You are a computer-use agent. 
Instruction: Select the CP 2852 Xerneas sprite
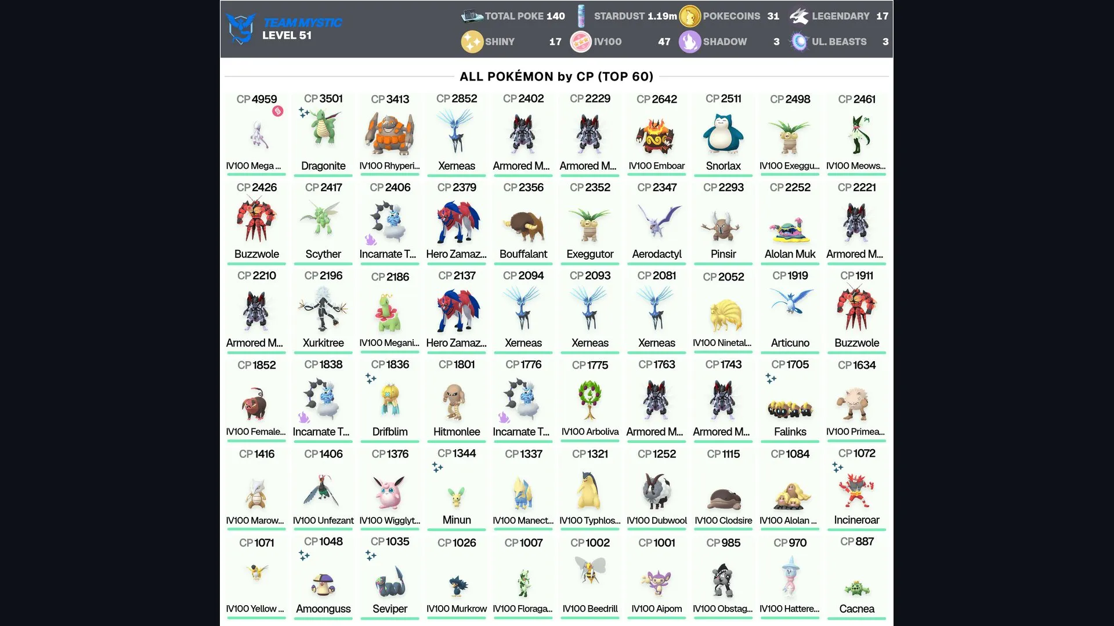(457, 132)
